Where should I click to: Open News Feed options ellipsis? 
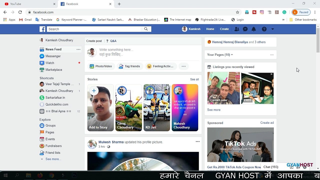(x=78, y=49)
